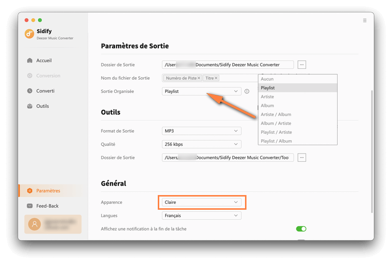Click the Dossier de Sortie path field
This screenshot has width=392, height=264.
tap(228, 65)
